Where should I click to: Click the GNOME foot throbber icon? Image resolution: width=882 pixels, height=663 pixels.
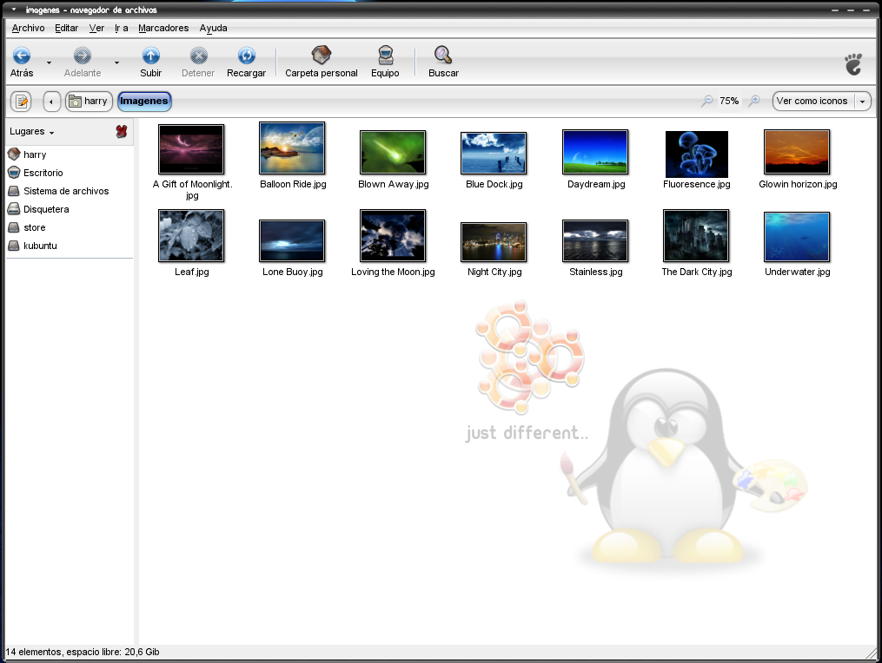[x=853, y=64]
